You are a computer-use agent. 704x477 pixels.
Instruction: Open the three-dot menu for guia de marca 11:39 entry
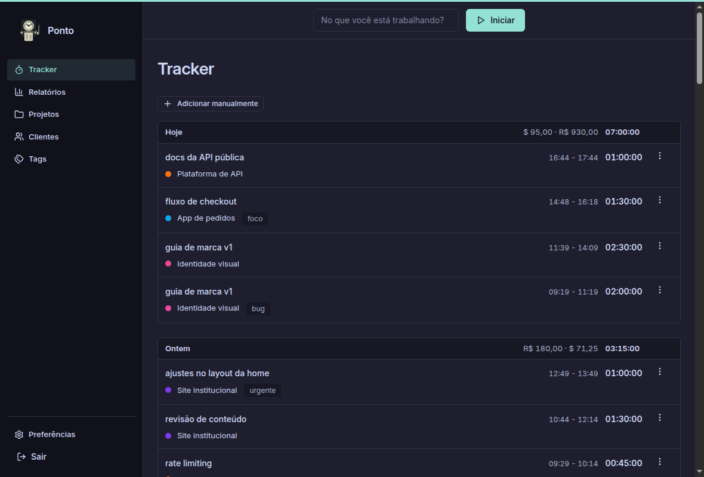(x=659, y=246)
